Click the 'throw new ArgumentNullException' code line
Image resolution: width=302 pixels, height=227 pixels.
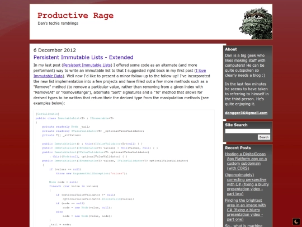(92, 173)
